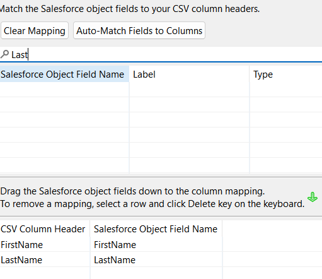322x279 pixels.
Task: Select mapped FirstName Salesforce field cell
Action: click(156, 245)
